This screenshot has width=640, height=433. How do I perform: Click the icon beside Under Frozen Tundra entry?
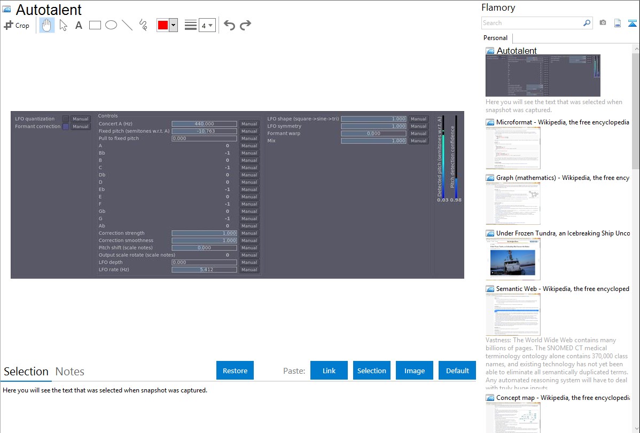tap(490, 233)
